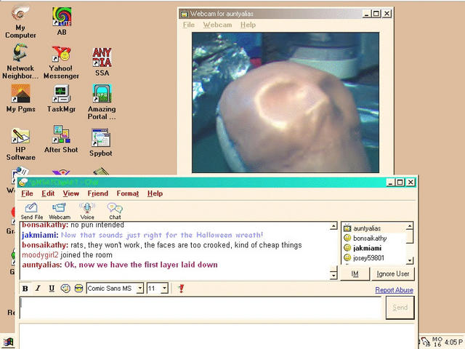Select bonsaikathy in the user list
The width and height of the screenshot is (465, 349).
tap(373, 238)
